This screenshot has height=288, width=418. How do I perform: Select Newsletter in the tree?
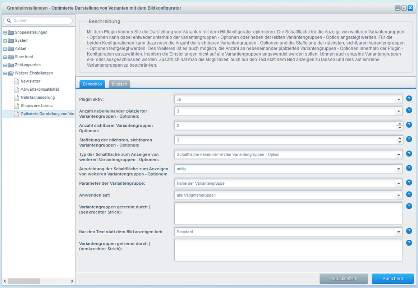(x=31, y=81)
